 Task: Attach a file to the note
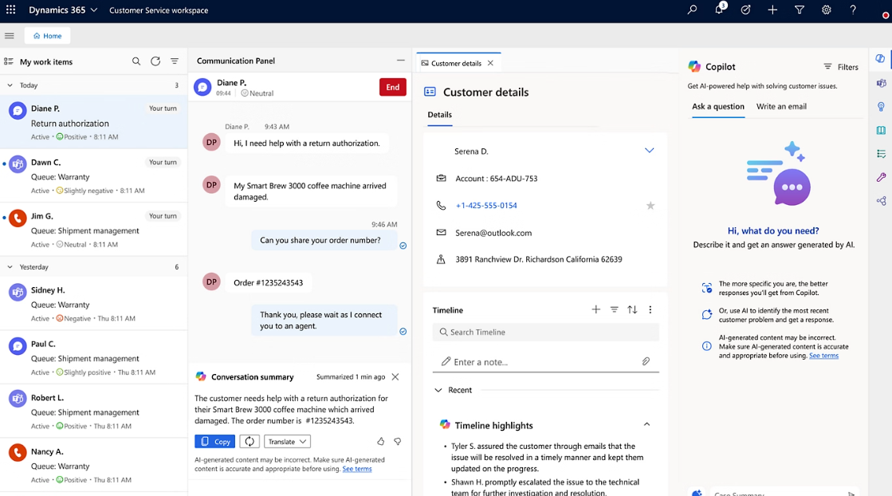click(646, 361)
